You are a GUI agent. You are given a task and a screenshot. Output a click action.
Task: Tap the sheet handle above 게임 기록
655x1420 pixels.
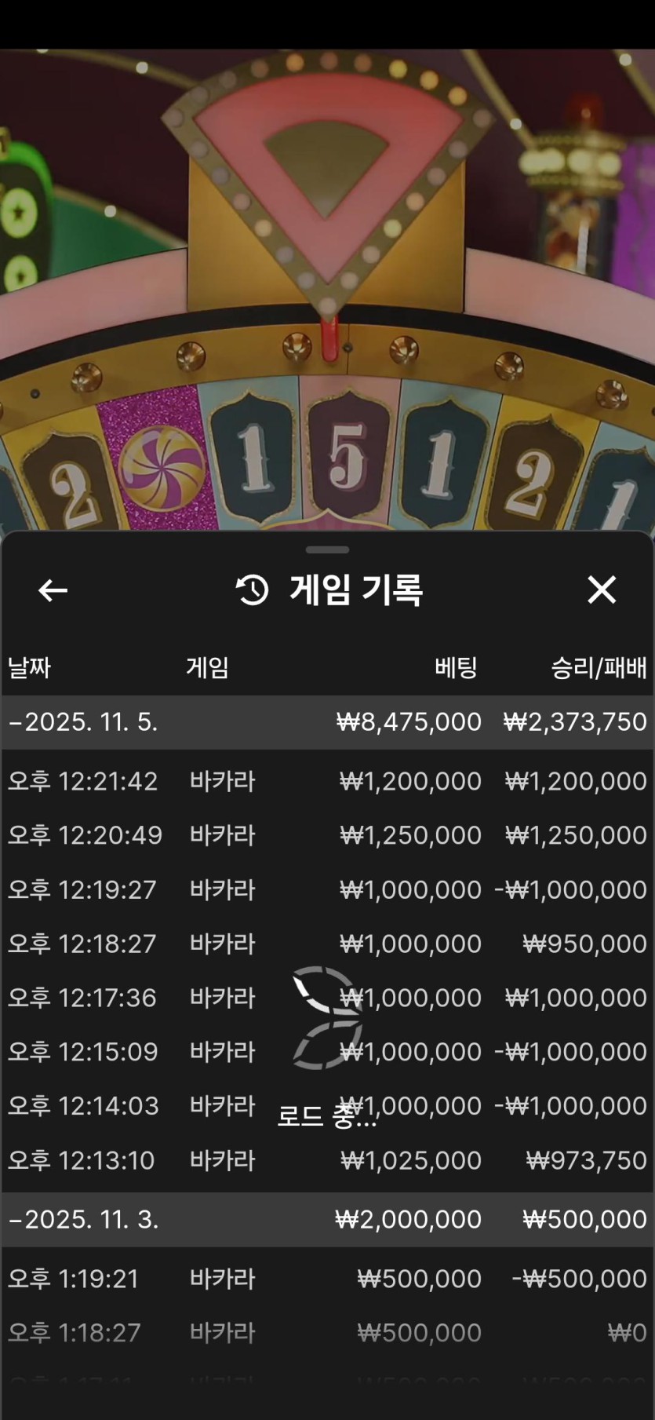pos(328,549)
